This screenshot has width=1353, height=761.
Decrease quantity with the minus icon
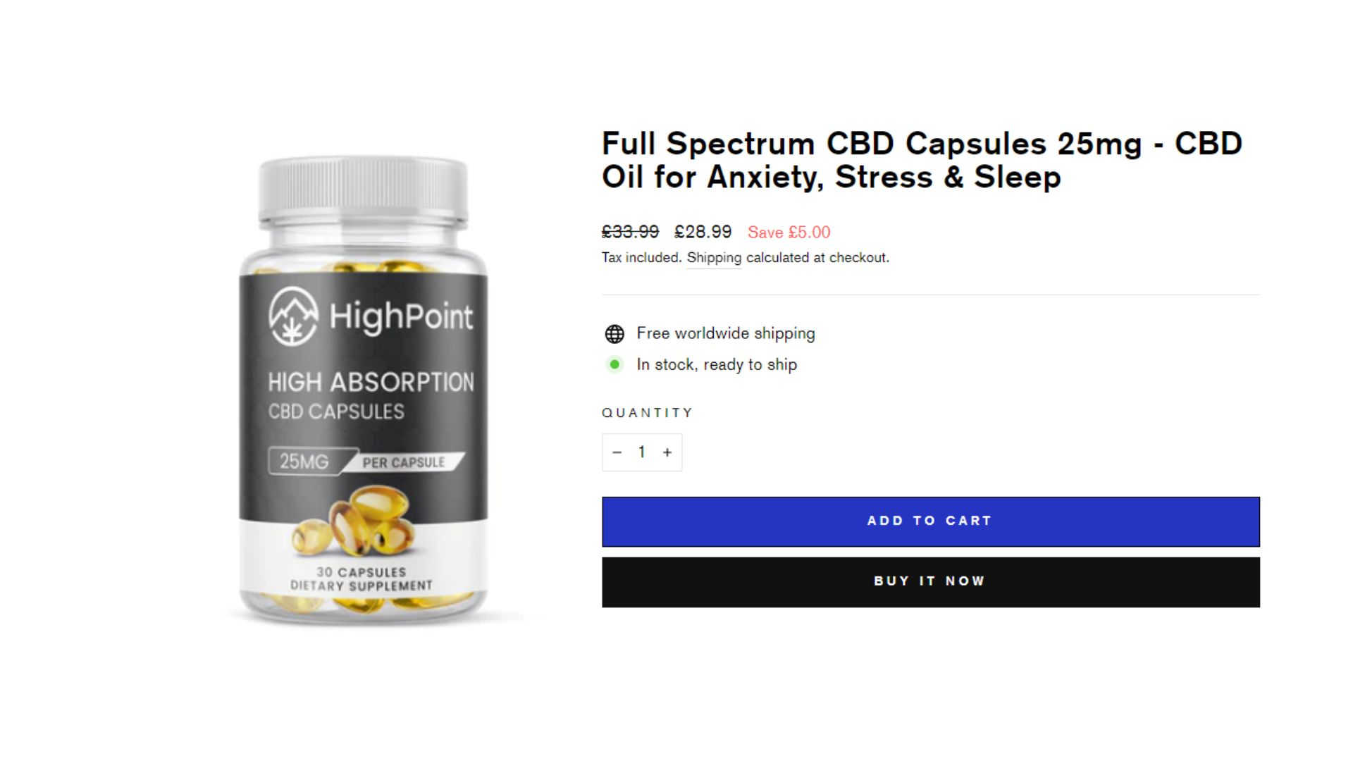tap(617, 452)
